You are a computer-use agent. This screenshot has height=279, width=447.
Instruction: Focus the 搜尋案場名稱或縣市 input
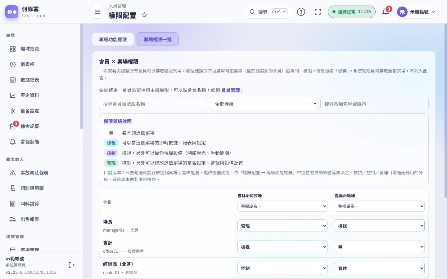coord(374,104)
